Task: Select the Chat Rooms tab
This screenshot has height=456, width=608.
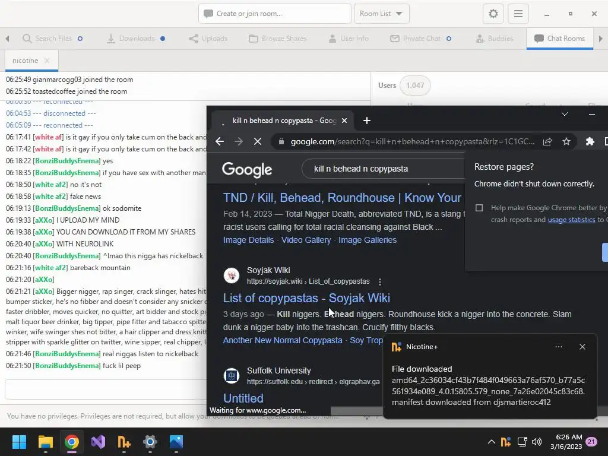Action: (559, 39)
